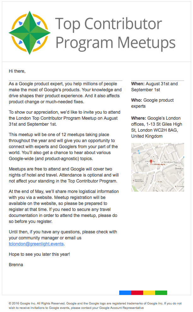Click the red color bar segment
Viewport: 193px width, 312px height.
(x=137, y=293)
